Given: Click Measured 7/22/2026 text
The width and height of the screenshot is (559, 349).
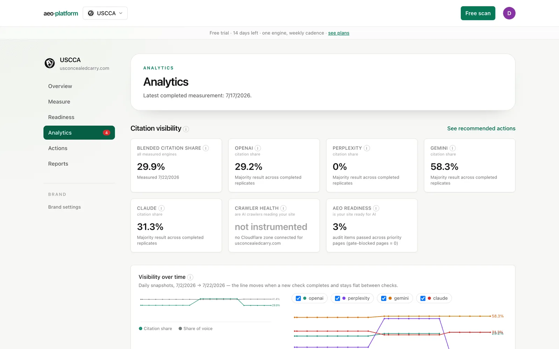Looking at the screenshot, I should 158,177.
